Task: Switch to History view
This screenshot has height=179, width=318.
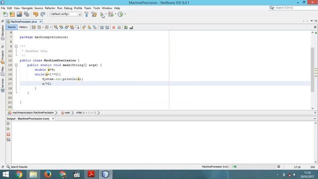Action: tap(23, 27)
